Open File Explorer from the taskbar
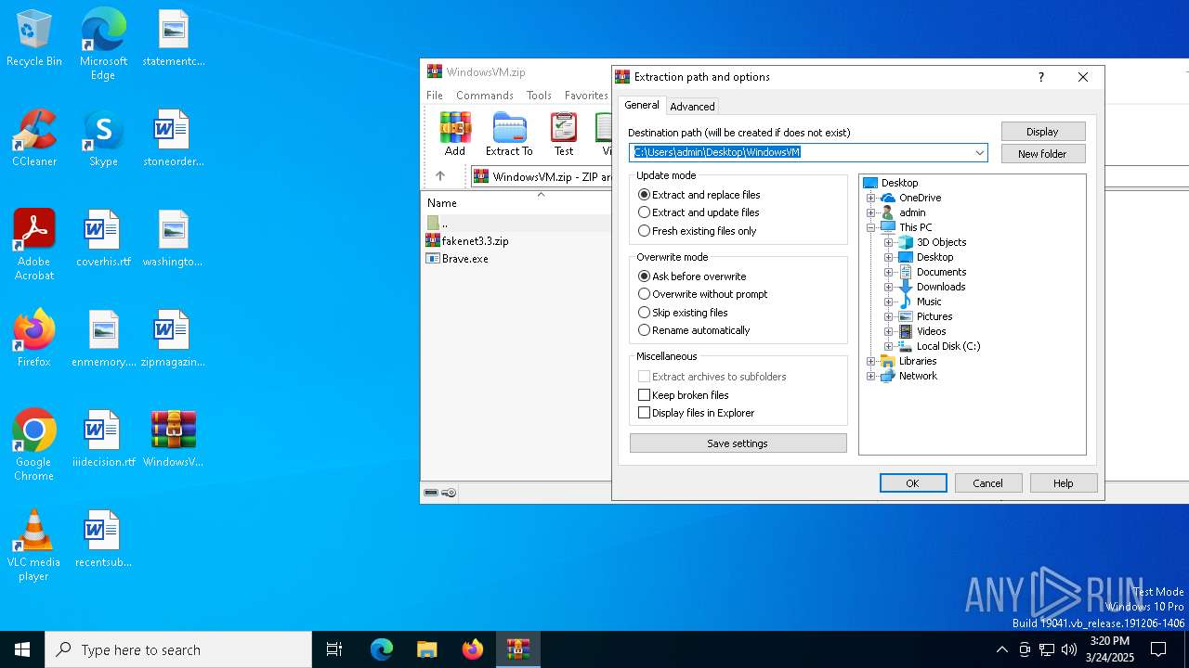 (426, 649)
